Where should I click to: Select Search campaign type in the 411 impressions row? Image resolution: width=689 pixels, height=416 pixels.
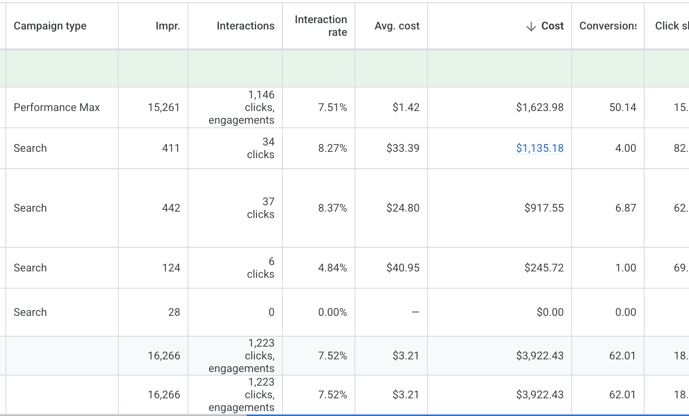click(30, 148)
